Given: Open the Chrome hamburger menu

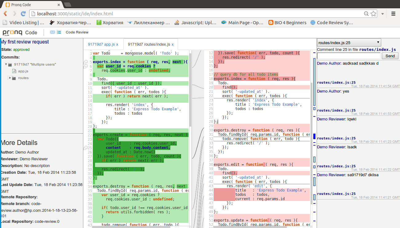Looking at the screenshot, I should tap(393, 14).
